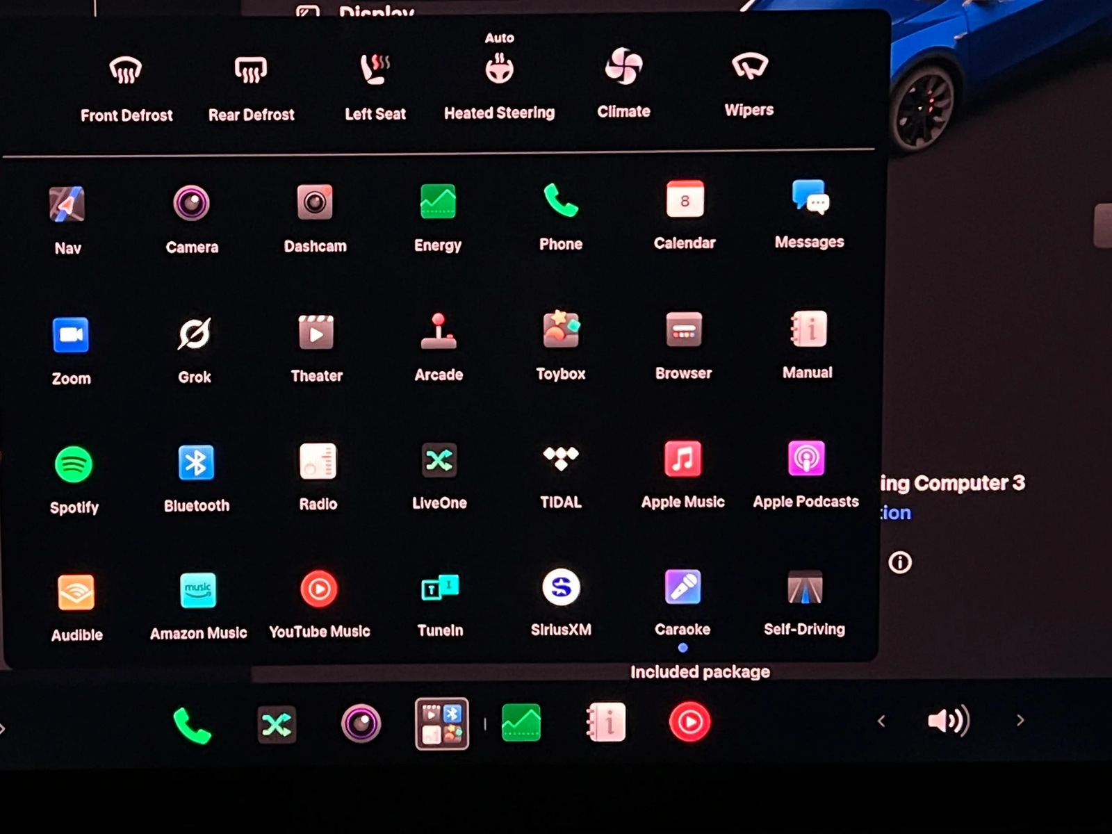Screen dimensions: 1112x834
Task: Open the Theater app
Action: pyautogui.click(x=316, y=332)
